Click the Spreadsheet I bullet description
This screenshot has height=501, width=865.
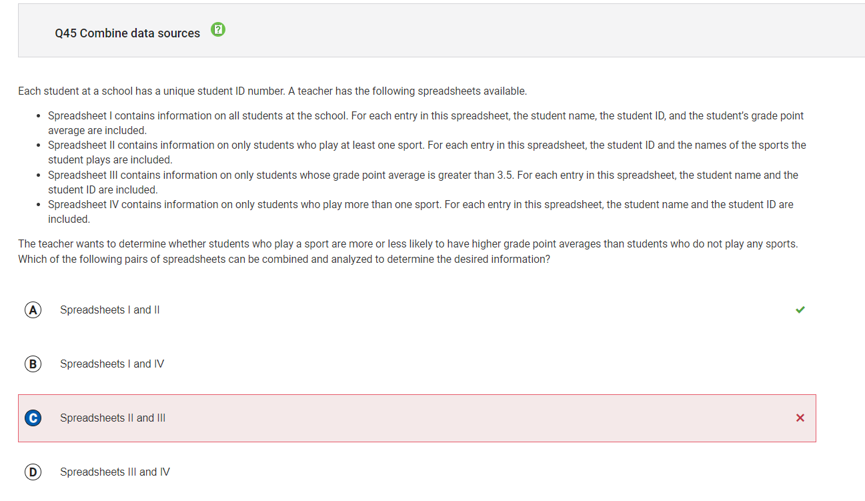[x=425, y=123]
